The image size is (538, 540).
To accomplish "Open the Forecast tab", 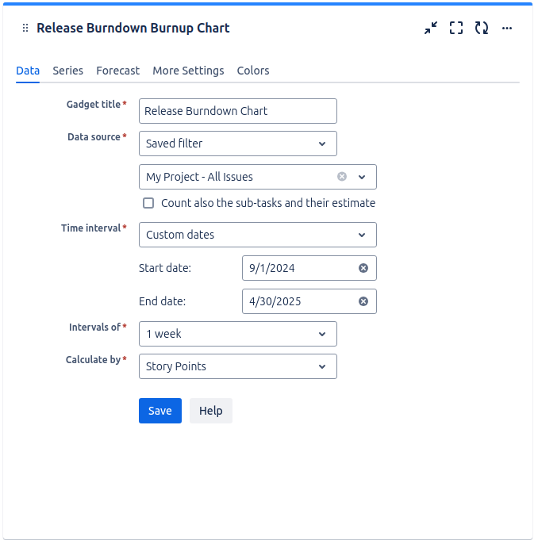I will click(117, 71).
